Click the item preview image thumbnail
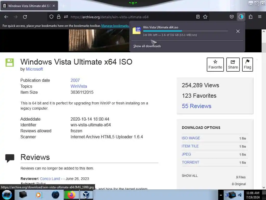This screenshot has height=200, width=266. [99, 40]
